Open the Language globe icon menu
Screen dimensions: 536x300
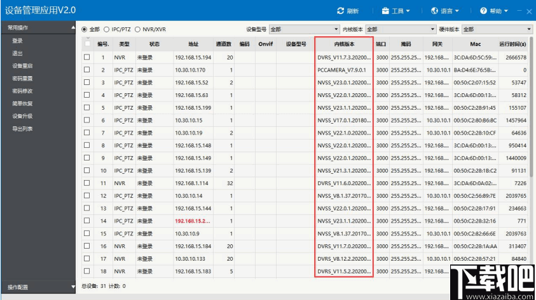coord(434,11)
